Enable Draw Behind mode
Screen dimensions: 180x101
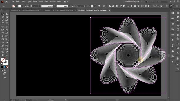pyautogui.click(x=5, y=70)
